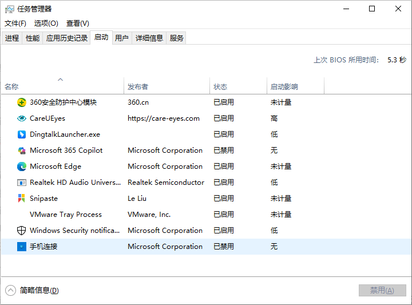Maximize the 任务管理器 window
Screen dimensions: 412x305
372,9
